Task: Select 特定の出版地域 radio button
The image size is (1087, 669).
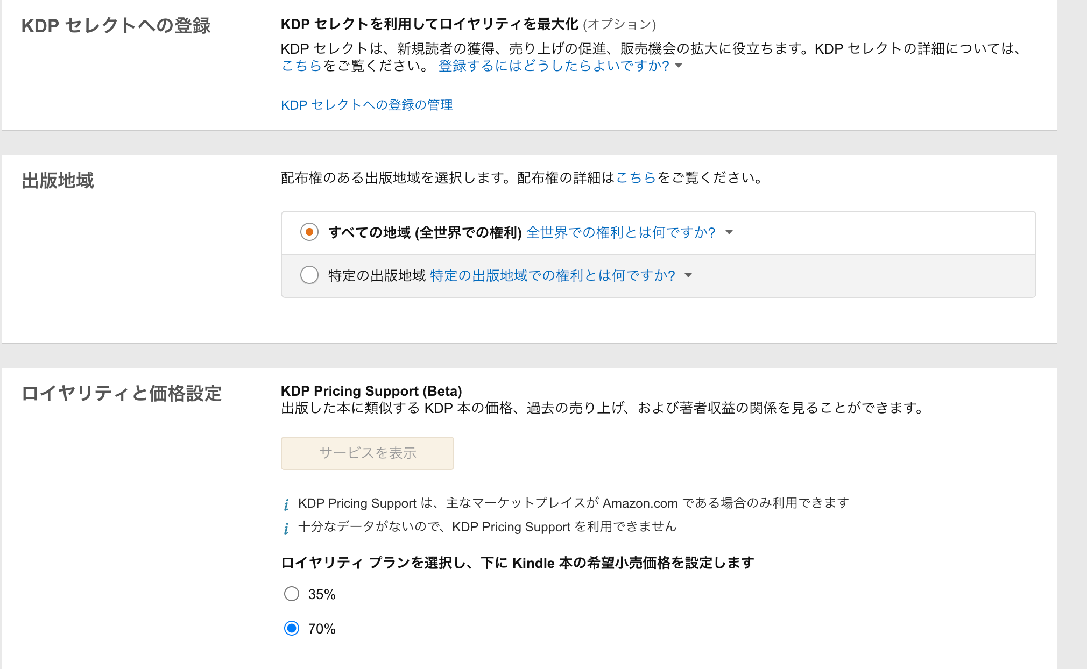Action: [309, 275]
